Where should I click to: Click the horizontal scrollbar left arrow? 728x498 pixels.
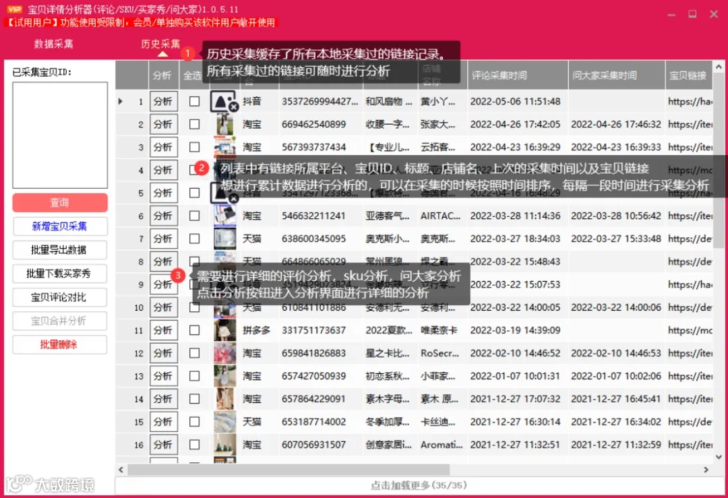click(121, 470)
